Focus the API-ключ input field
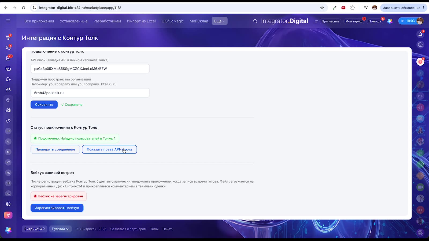This screenshot has width=429, height=241. pyautogui.click(x=90, y=69)
